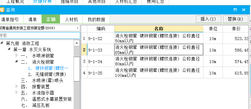Expand the 四、报警装置 node

[17, 86]
